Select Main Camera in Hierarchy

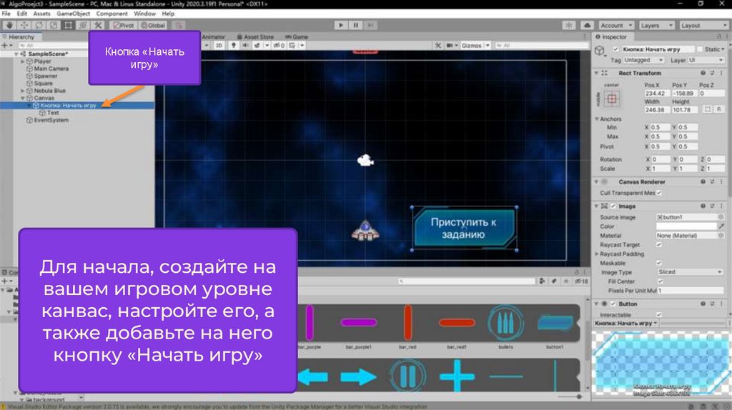51,69
